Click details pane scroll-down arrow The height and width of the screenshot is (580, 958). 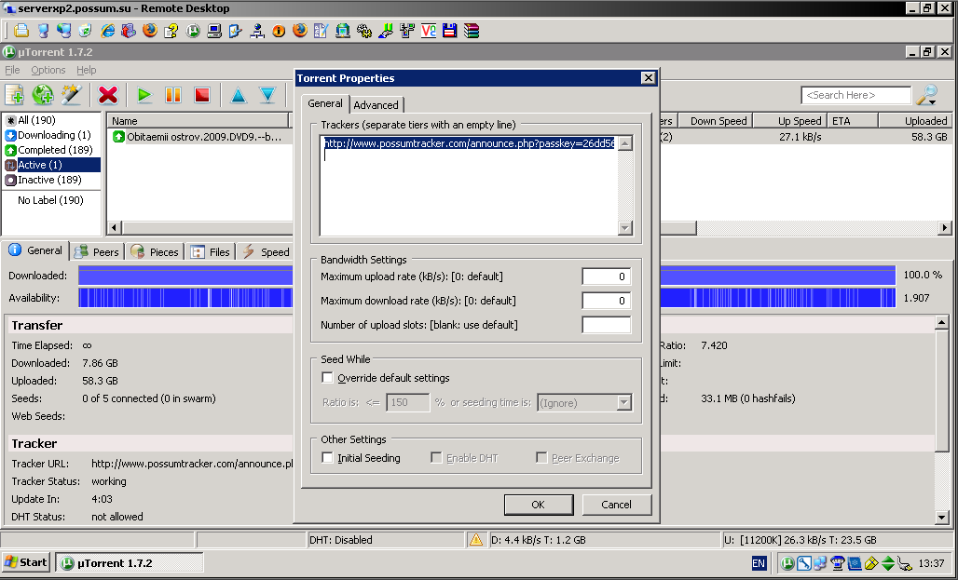tap(941, 517)
